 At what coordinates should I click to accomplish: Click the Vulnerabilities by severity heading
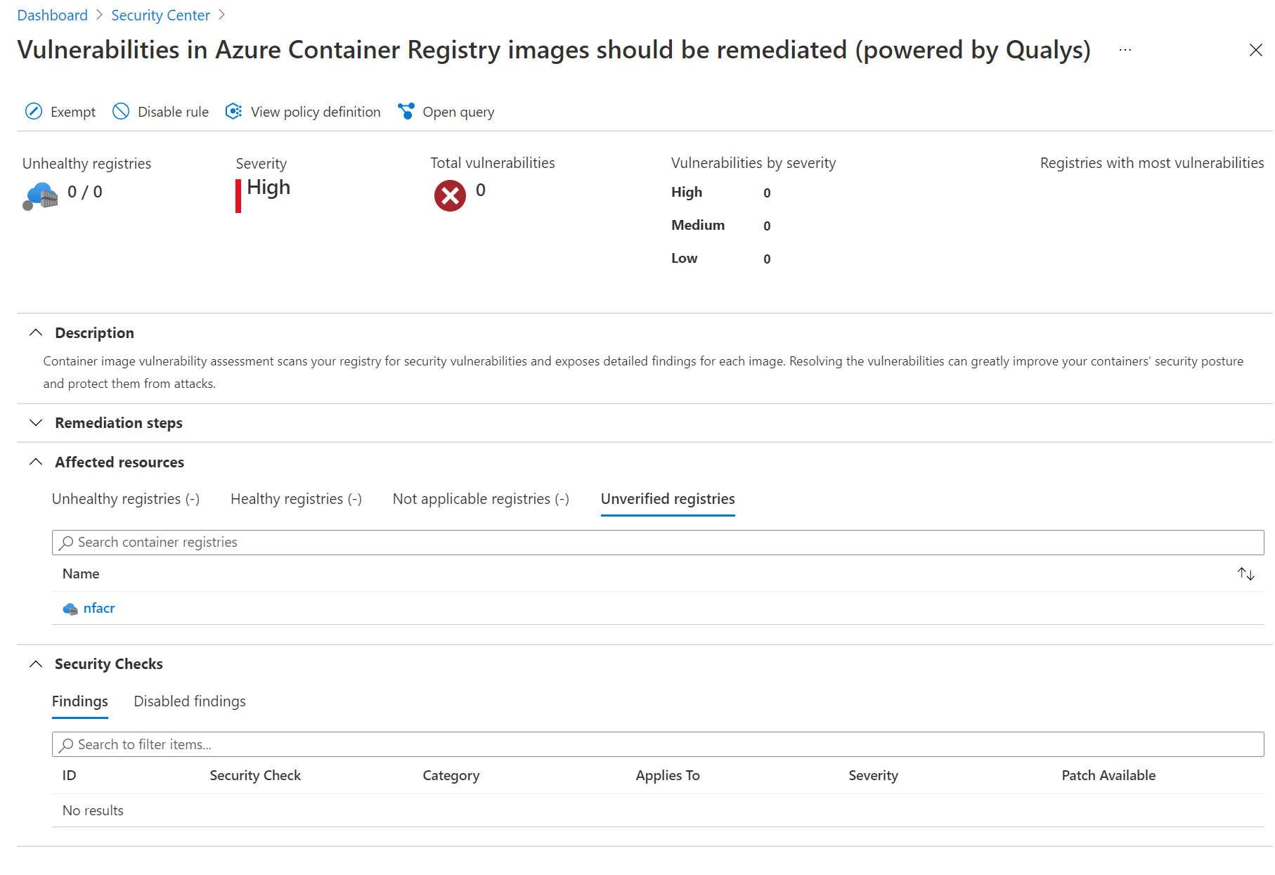(x=753, y=163)
